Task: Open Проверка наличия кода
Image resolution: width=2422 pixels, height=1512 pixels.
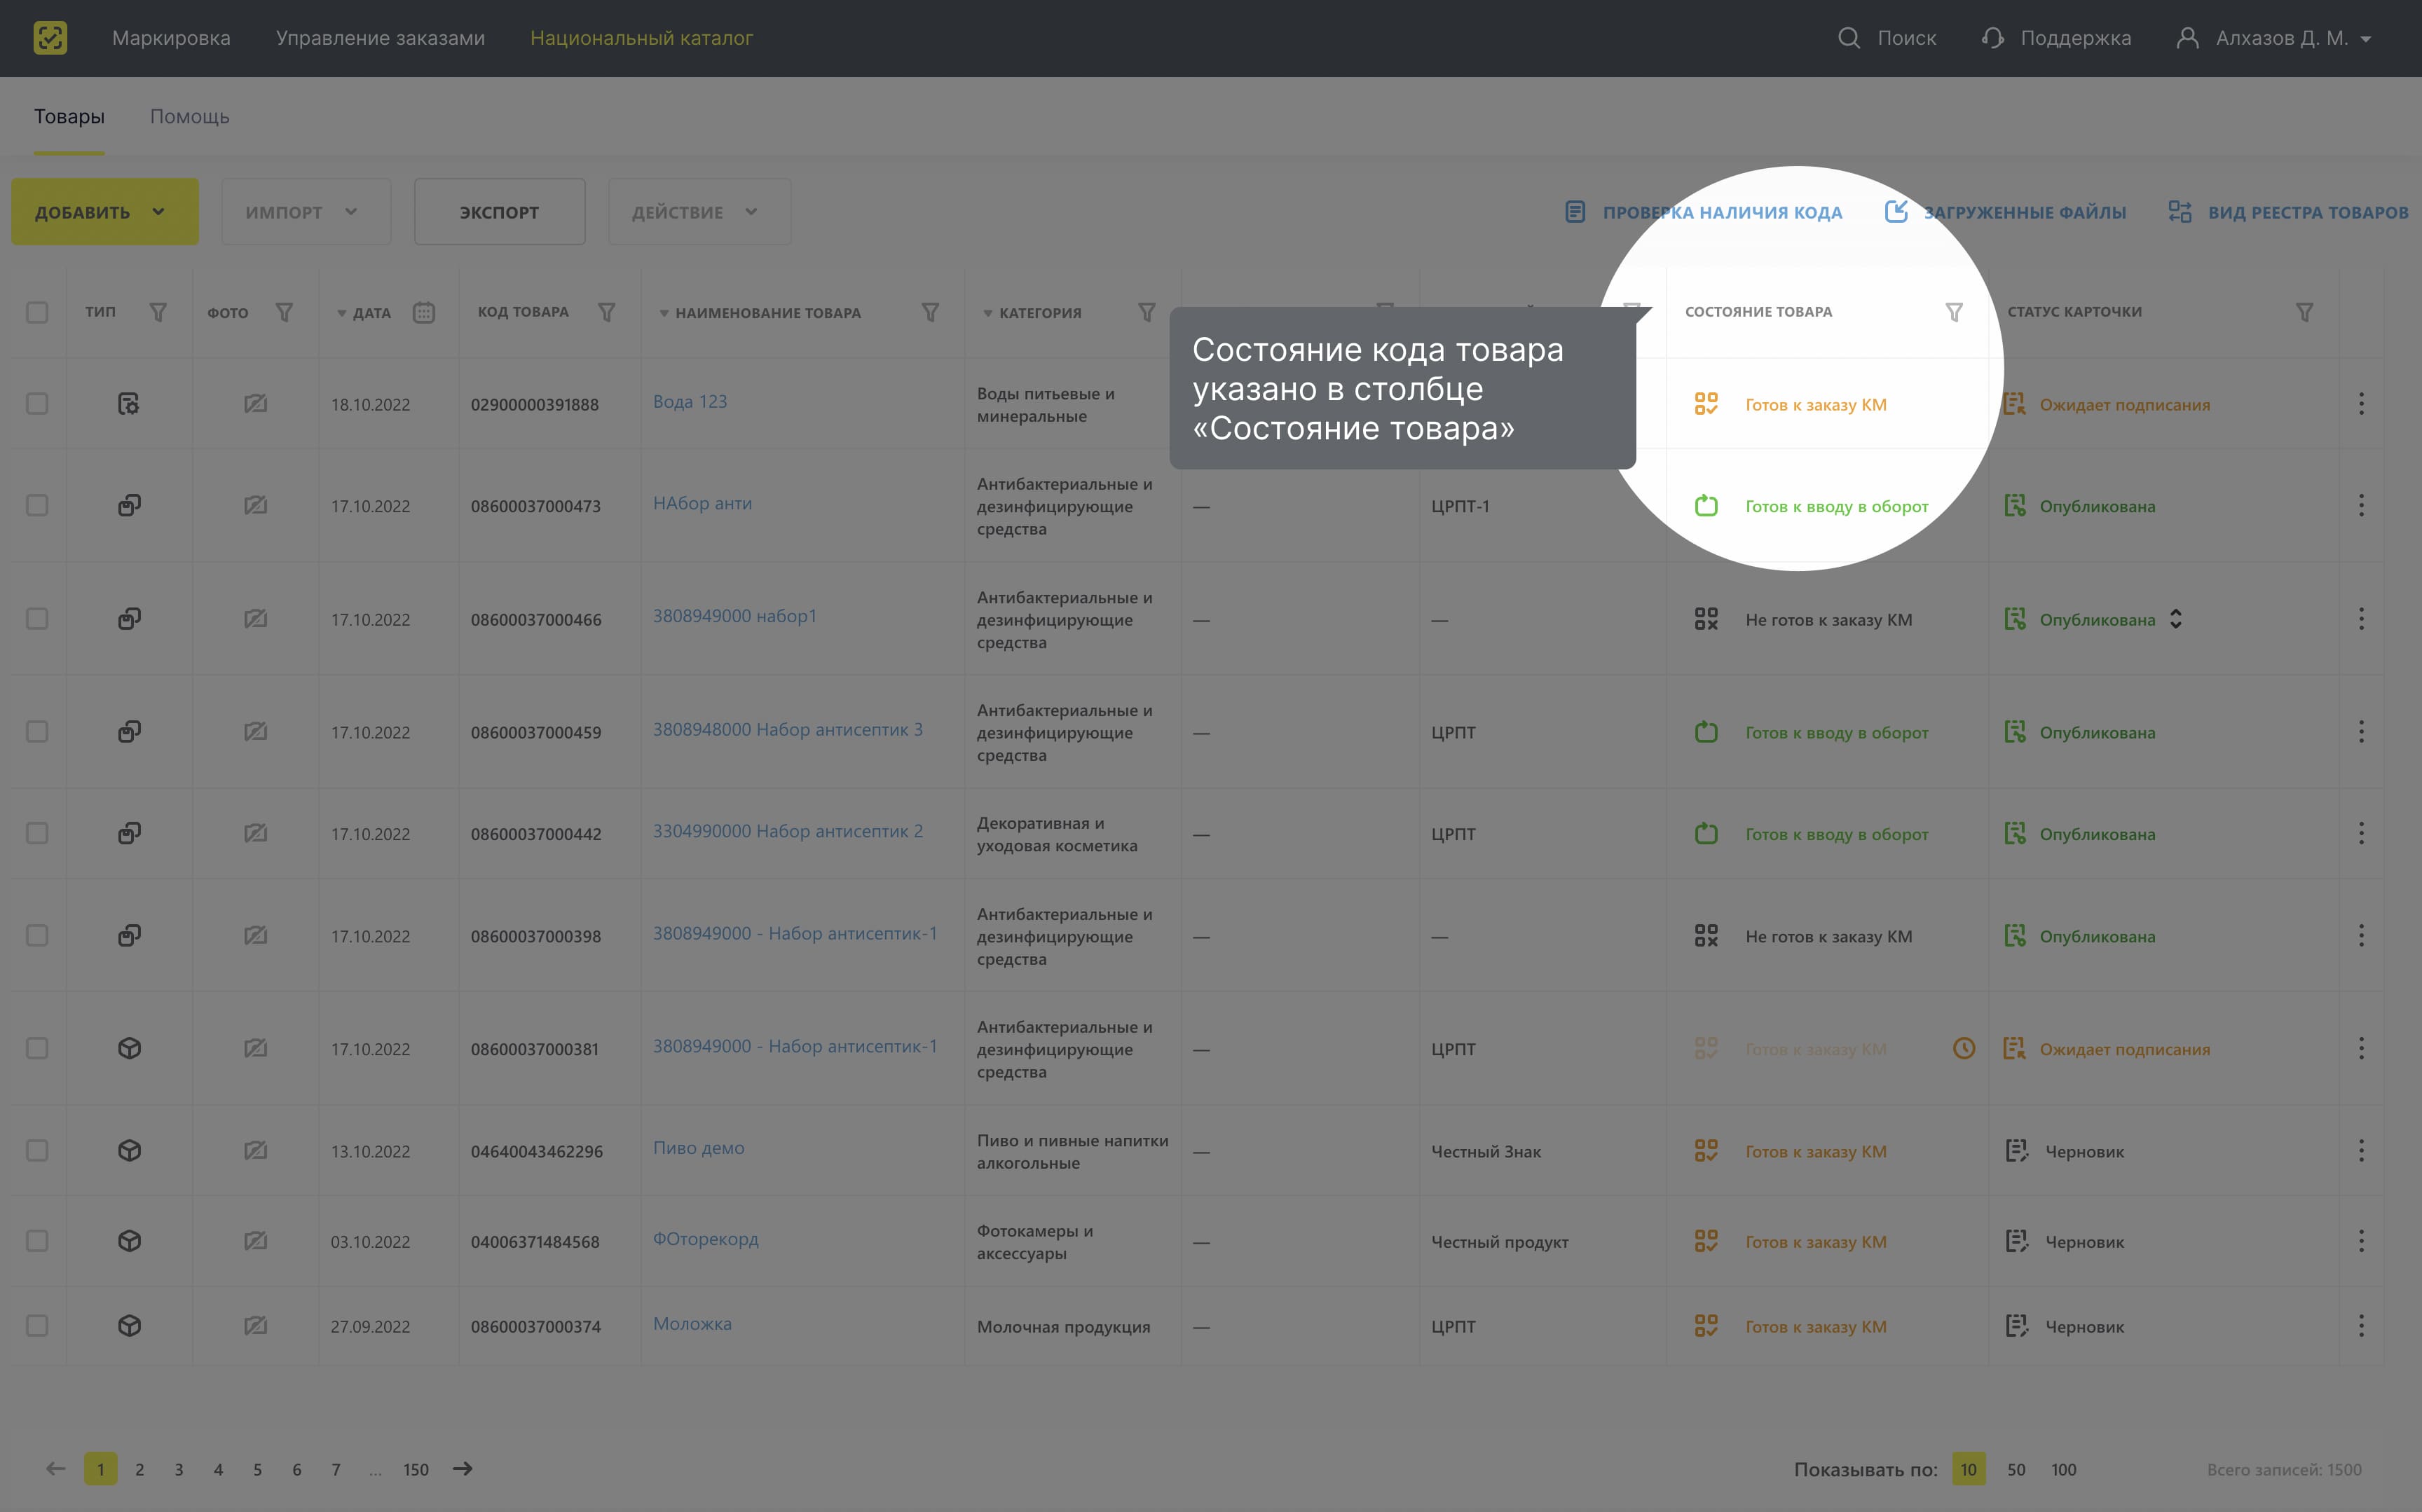Action: click(1704, 212)
